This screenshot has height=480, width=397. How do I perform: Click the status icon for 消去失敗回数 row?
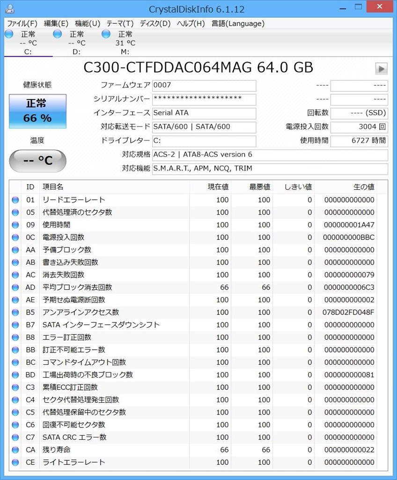[15, 275]
